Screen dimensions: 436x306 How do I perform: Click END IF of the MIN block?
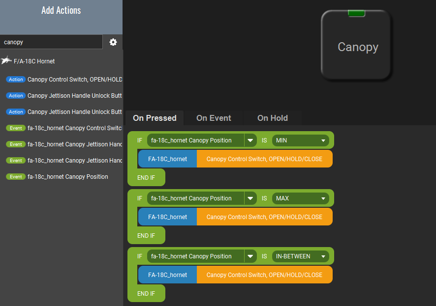click(x=146, y=178)
